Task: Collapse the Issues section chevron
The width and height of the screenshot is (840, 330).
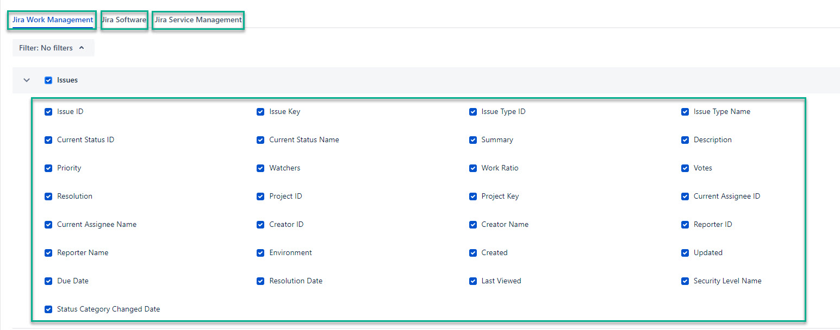Action: point(27,80)
